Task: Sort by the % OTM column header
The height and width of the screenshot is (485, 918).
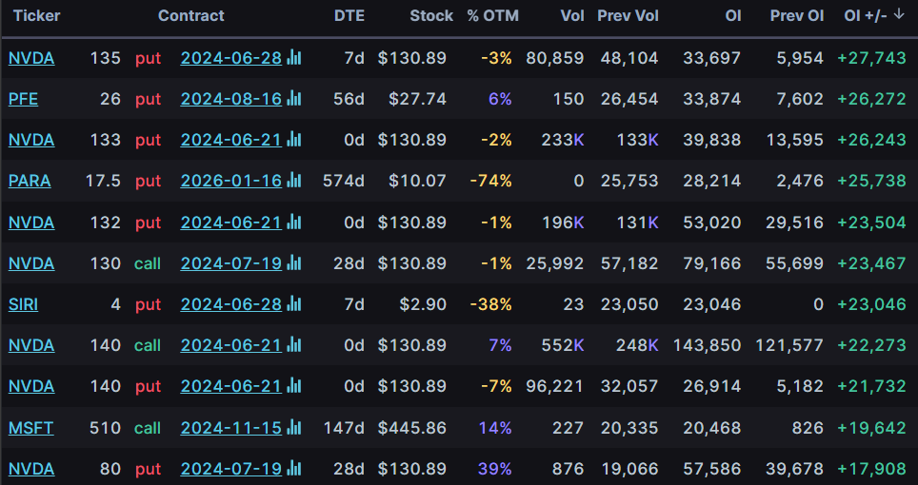Action: point(493,15)
